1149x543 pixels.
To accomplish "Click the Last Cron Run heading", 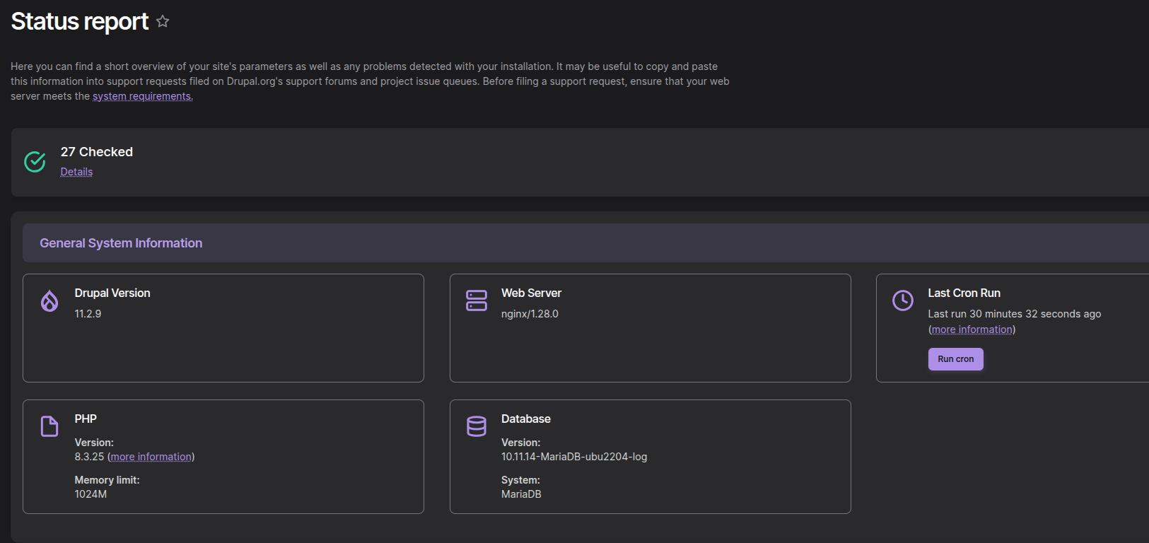I will [964, 293].
